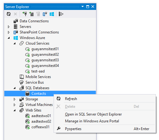The image size is (159, 140).
Task: Expand the Virtual Machines node
Action: (14, 105)
